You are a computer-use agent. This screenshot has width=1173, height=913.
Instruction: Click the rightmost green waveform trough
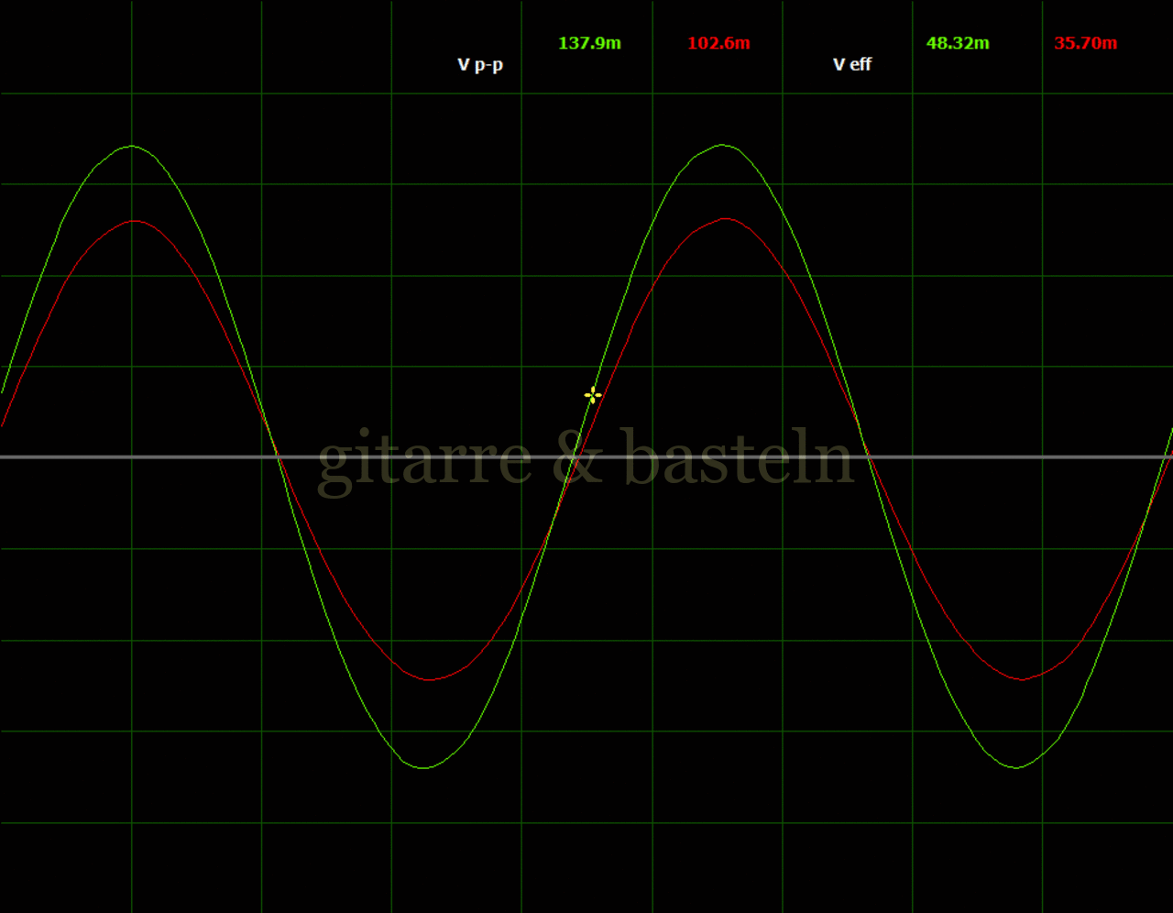click(1016, 767)
